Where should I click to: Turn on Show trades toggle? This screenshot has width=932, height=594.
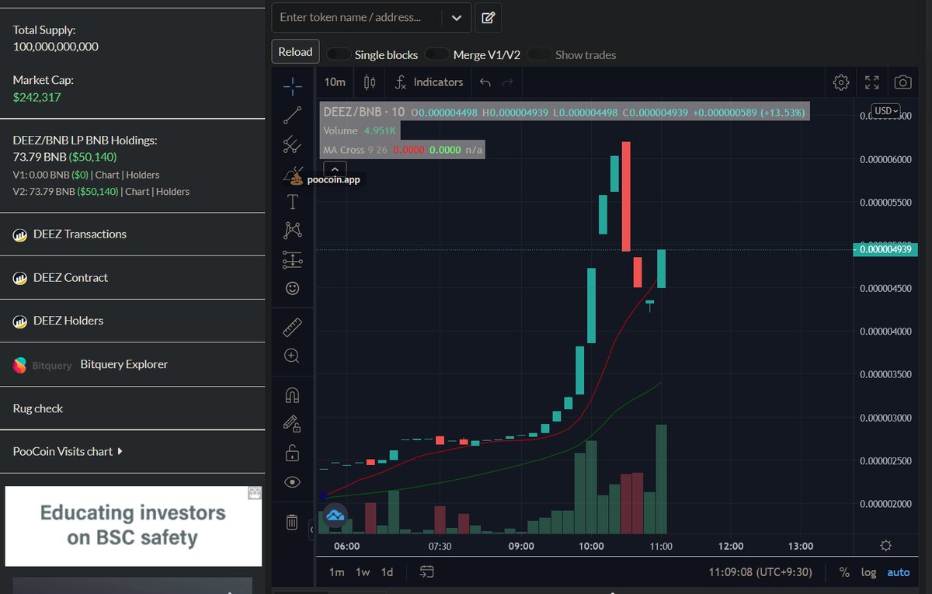click(x=540, y=54)
